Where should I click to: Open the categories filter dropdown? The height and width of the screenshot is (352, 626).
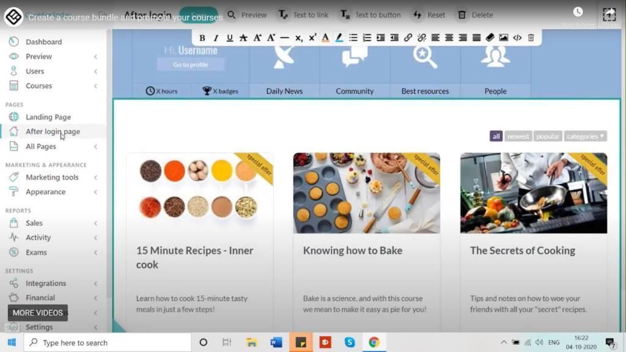585,136
